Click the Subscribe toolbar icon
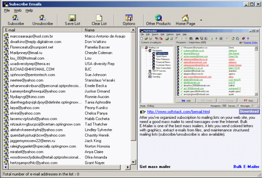262x178 pixels. 16,17
